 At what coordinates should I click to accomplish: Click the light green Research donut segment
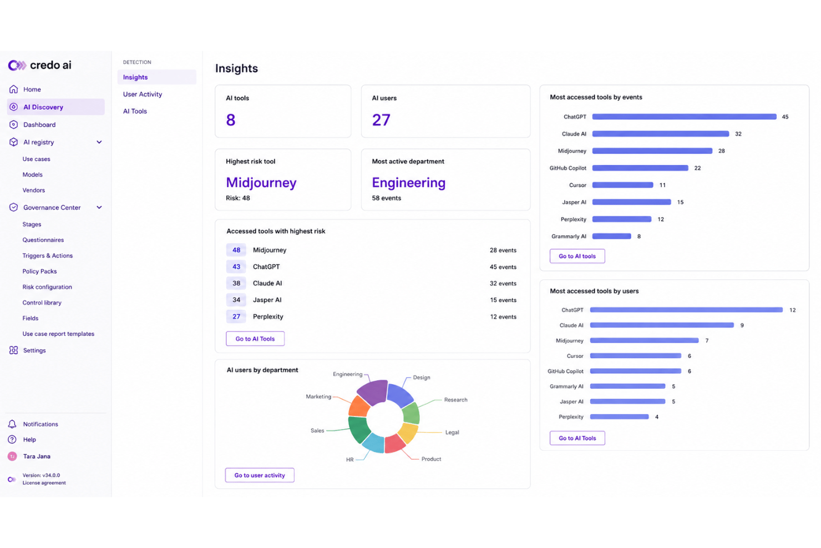coord(412,414)
